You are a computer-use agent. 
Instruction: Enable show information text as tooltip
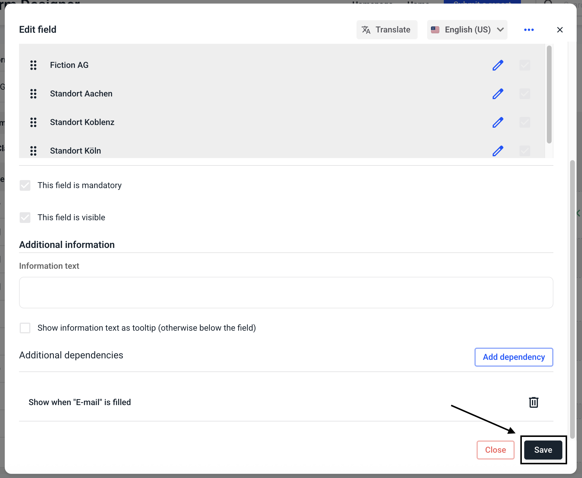25,328
